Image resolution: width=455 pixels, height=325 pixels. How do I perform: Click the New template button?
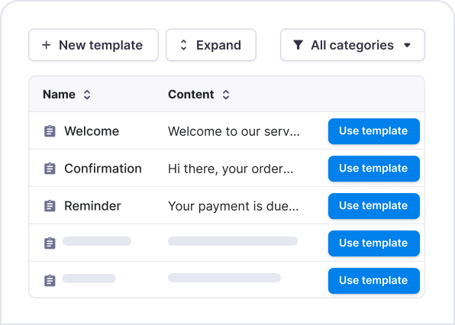tap(93, 45)
